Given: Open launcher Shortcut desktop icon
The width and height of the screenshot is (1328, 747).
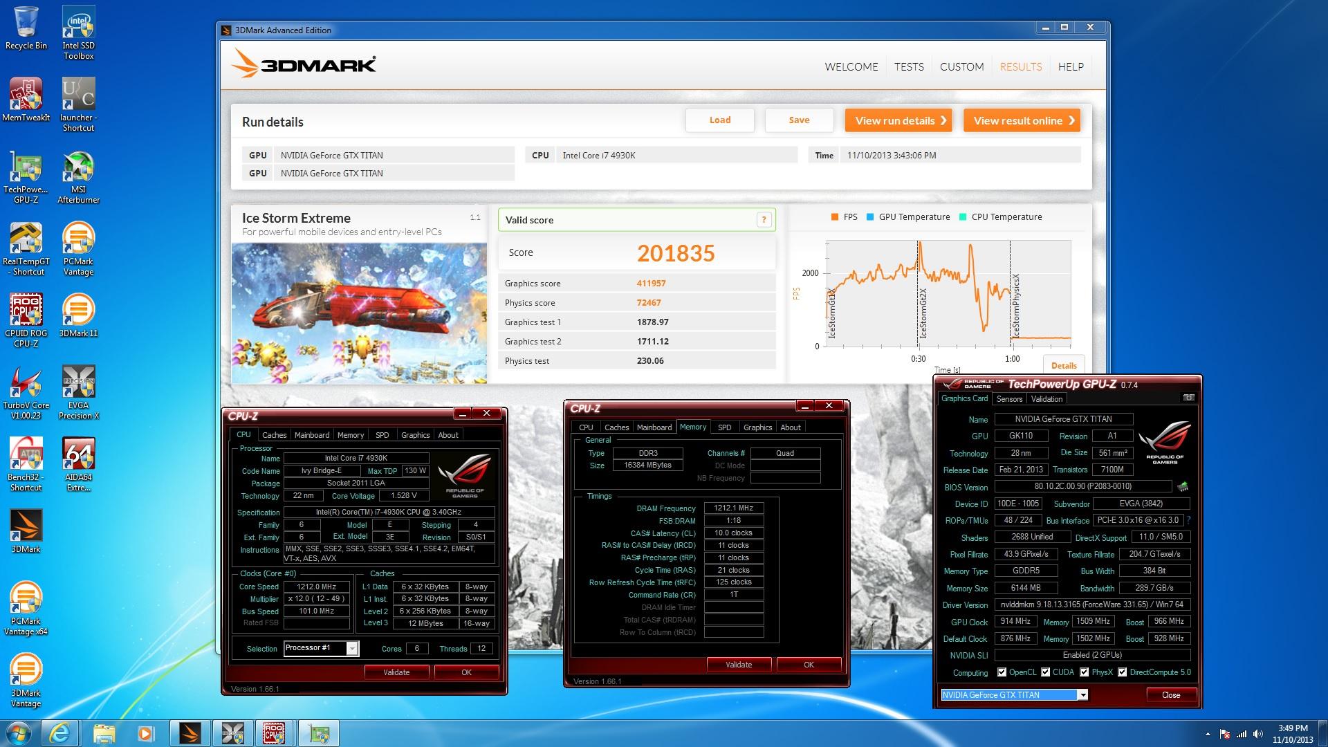Looking at the screenshot, I should 78,104.
